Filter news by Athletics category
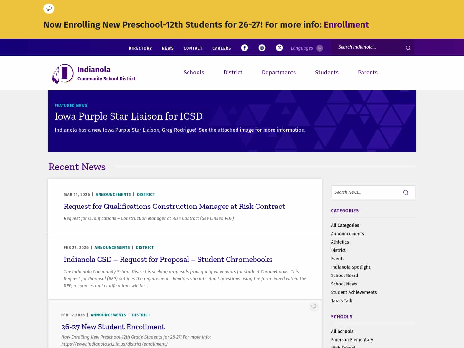The image size is (464, 348). (340, 242)
